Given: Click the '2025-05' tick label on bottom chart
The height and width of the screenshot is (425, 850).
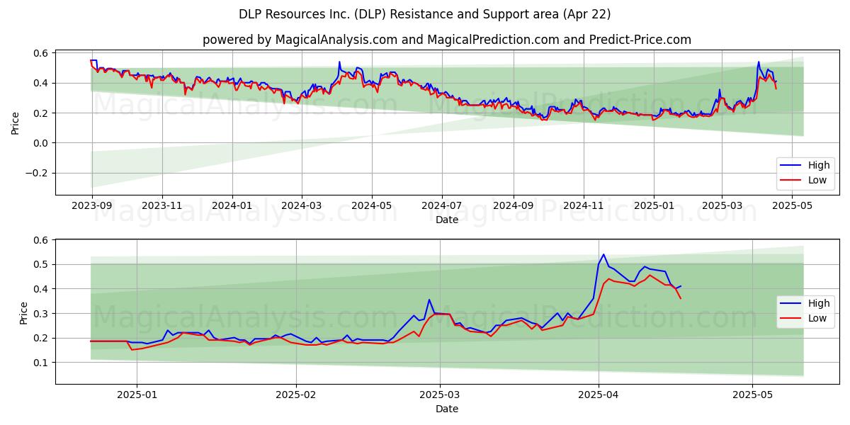Looking at the screenshot, I should click(x=752, y=395).
